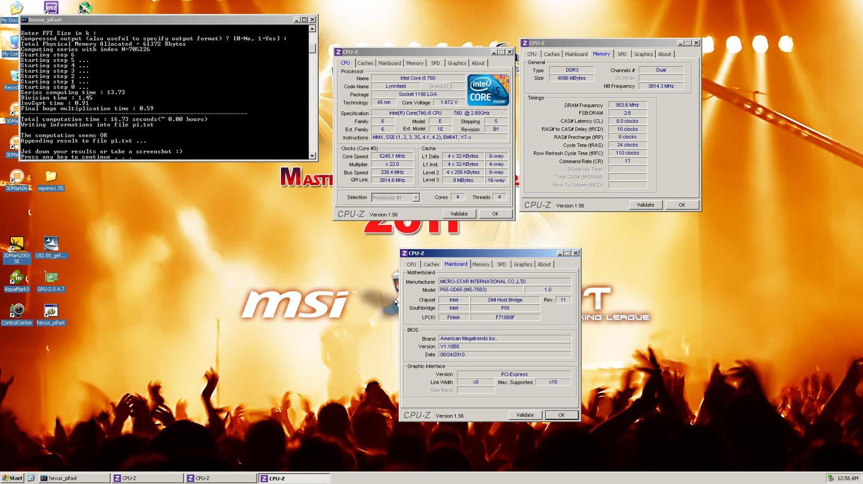
Task: Open the wprime1.55 folder icon
Action: click(51, 180)
